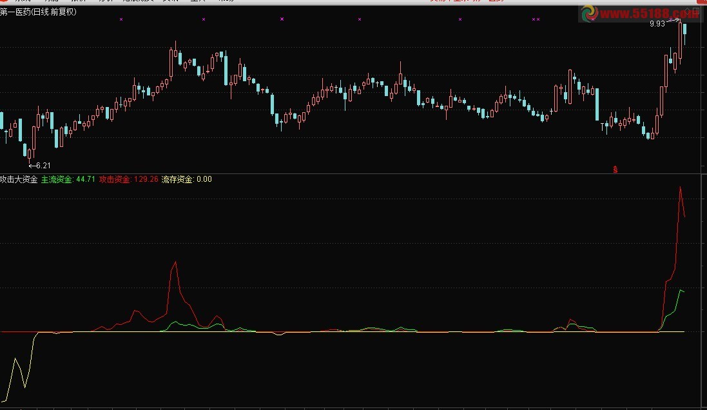
Task: Click the stock title 第一医药(日线.前复权)
Action: click(38, 12)
